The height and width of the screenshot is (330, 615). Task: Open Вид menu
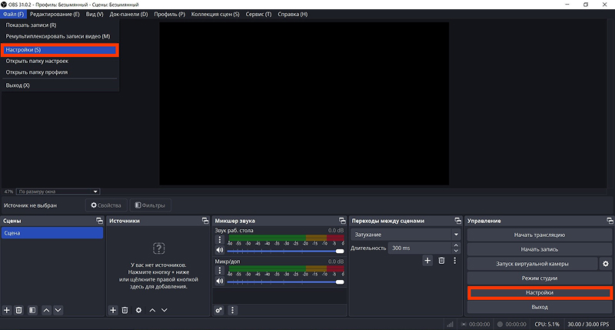point(95,14)
